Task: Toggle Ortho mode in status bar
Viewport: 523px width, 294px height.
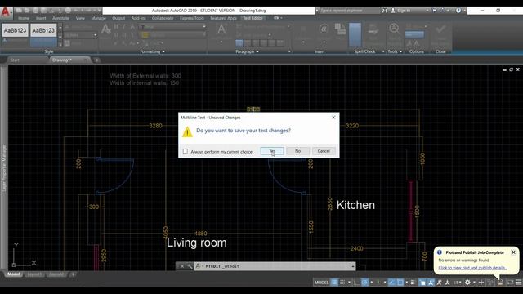Action: click(x=356, y=283)
